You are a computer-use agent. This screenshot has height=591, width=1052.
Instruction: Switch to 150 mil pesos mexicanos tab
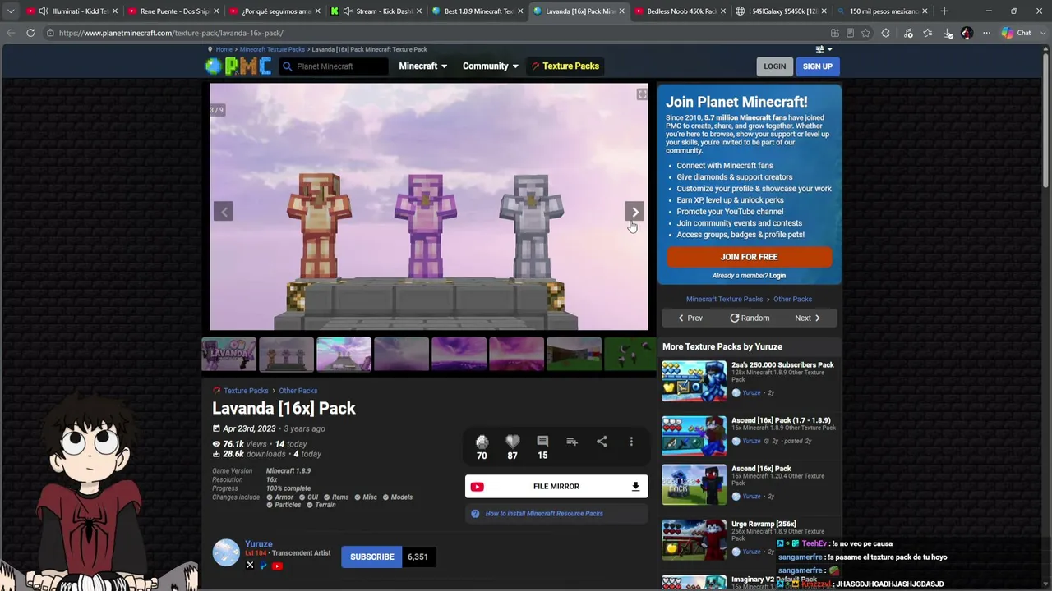click(881, 11)
